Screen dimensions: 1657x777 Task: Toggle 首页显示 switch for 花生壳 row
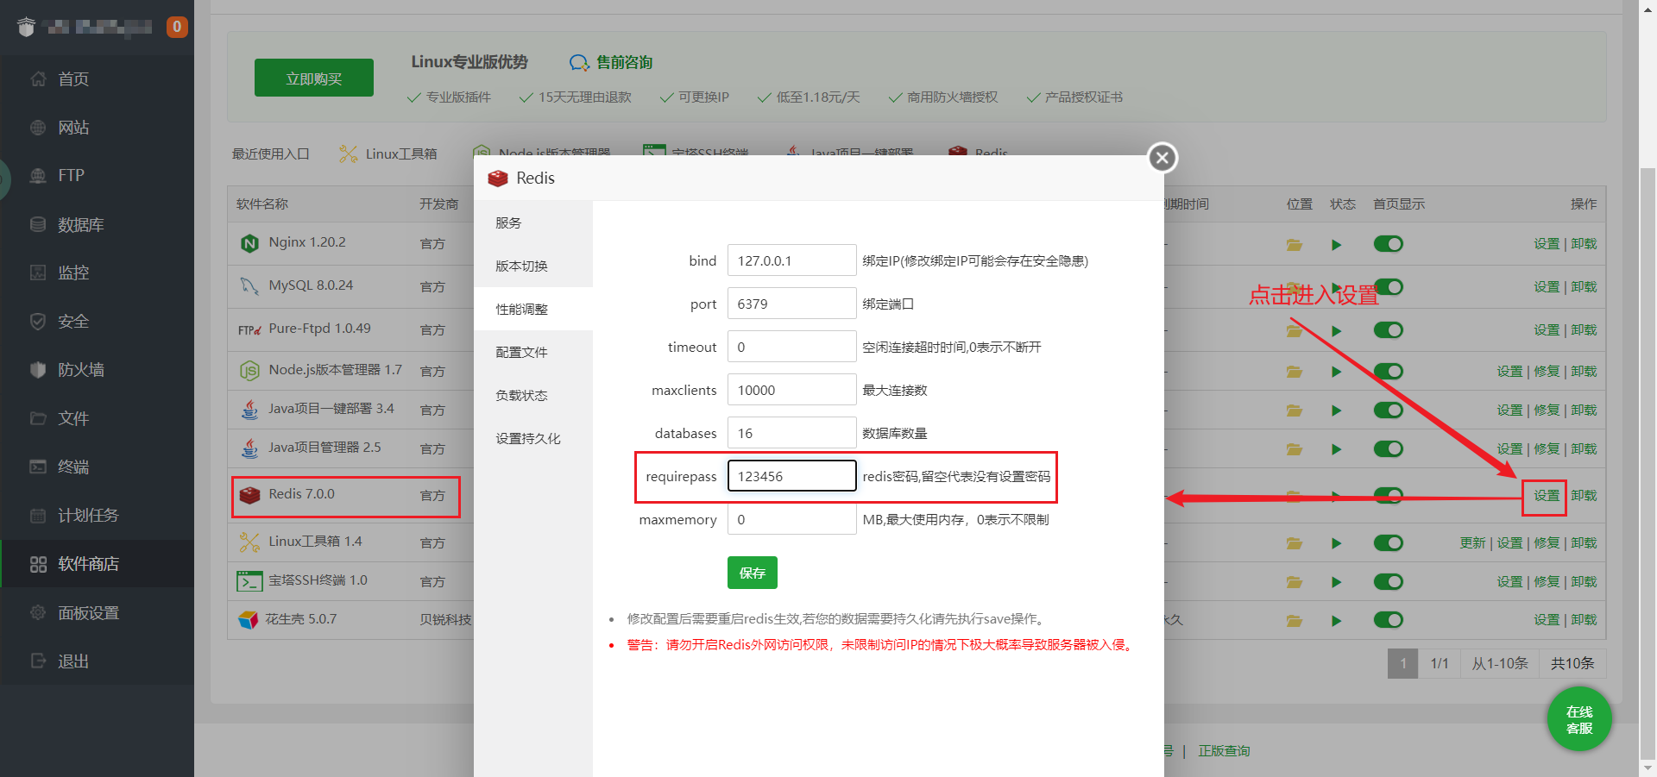tap(1388, 620)
